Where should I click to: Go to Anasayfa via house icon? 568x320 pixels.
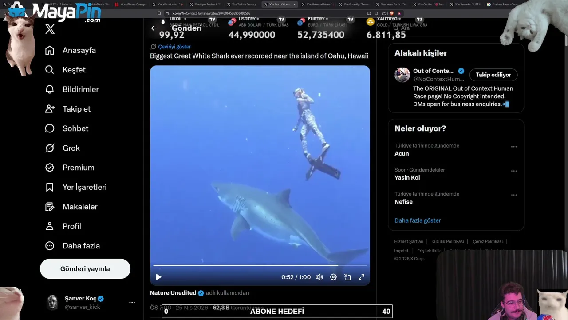click(x=50, y=50)
